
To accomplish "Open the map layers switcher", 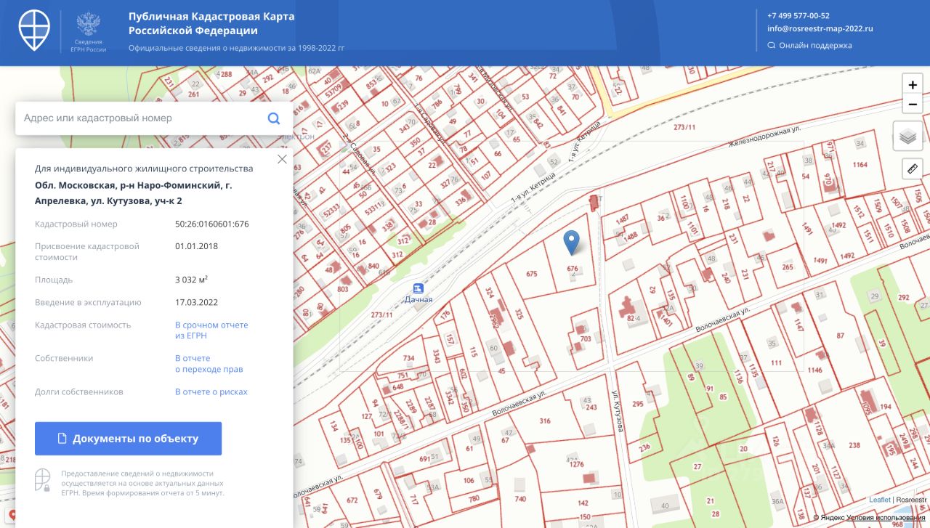I will point(907,137).
